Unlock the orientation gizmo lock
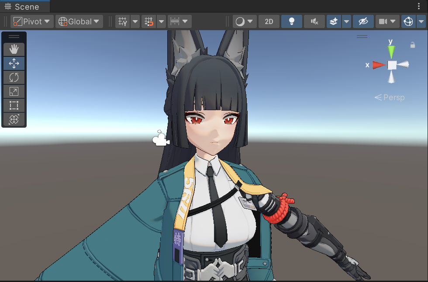The height and width of the screenshot is (282, 428). (x=412, y=45)
